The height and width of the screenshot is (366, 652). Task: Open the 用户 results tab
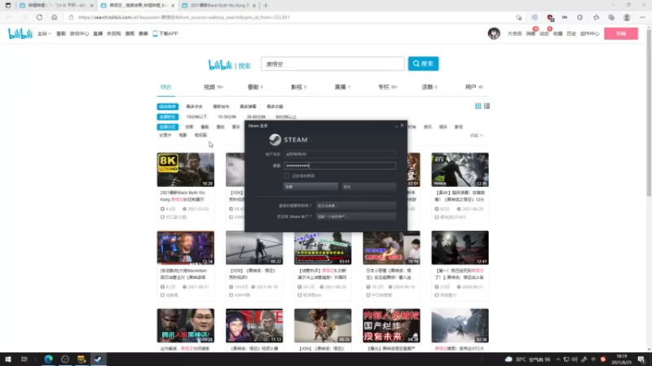point(474,87)
